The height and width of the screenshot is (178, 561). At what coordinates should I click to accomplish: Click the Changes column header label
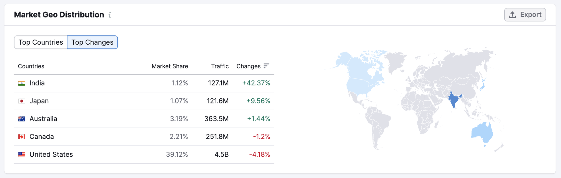(x=248, y=66)
